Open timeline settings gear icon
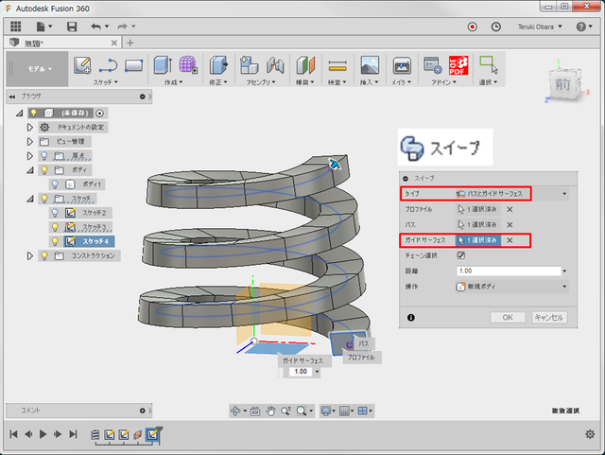The height and width of the screenshot is (455, 605). click(x=591, y=434)
